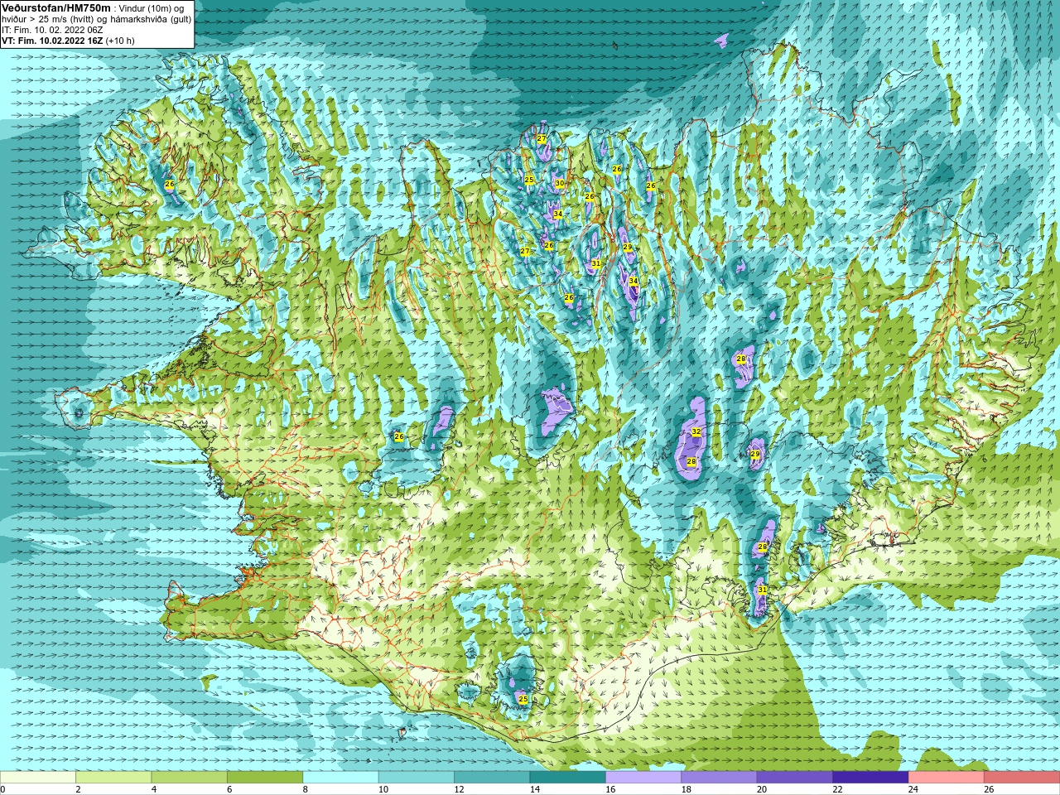Click the VT: Fim. 10.02.2022 16Z (+10 h) line
Viewport: 1060px width, 795px height.
coord(68,41)
